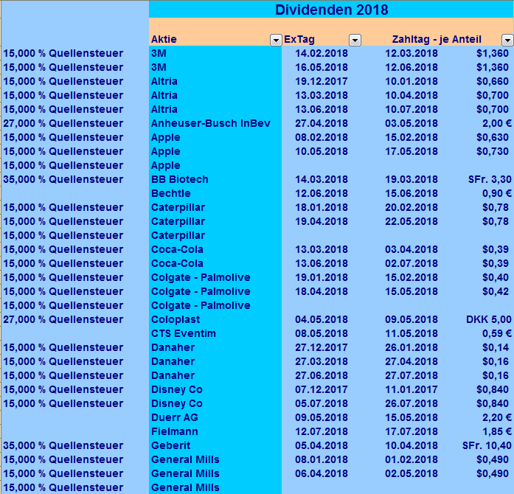Viewport: 514px width, 494px height.
Task: Click the Zahltag date 19.03.2018
Action: (x=411, y=179)
